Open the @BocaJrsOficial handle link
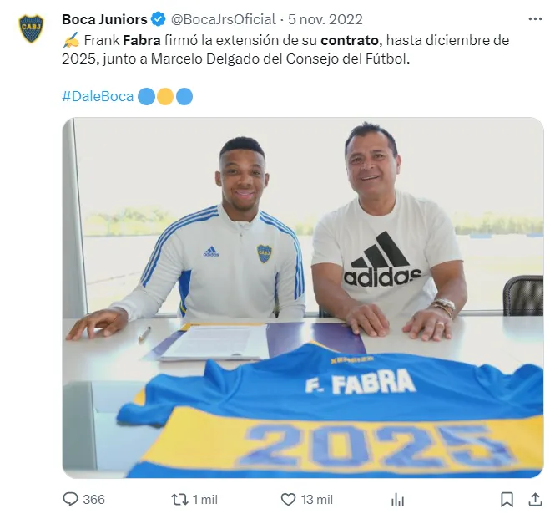 223,19
